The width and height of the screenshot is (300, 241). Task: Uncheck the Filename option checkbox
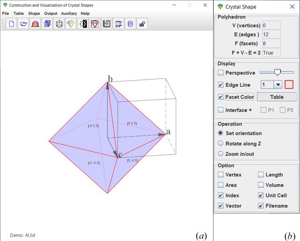[x=261, y=206]
